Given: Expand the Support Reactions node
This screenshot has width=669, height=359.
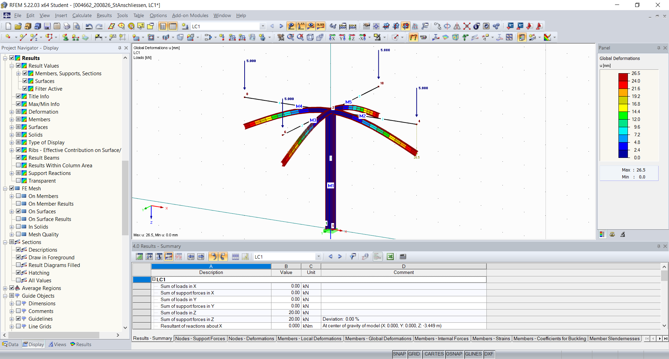Looking at the screenshot, I should point(11,173).
